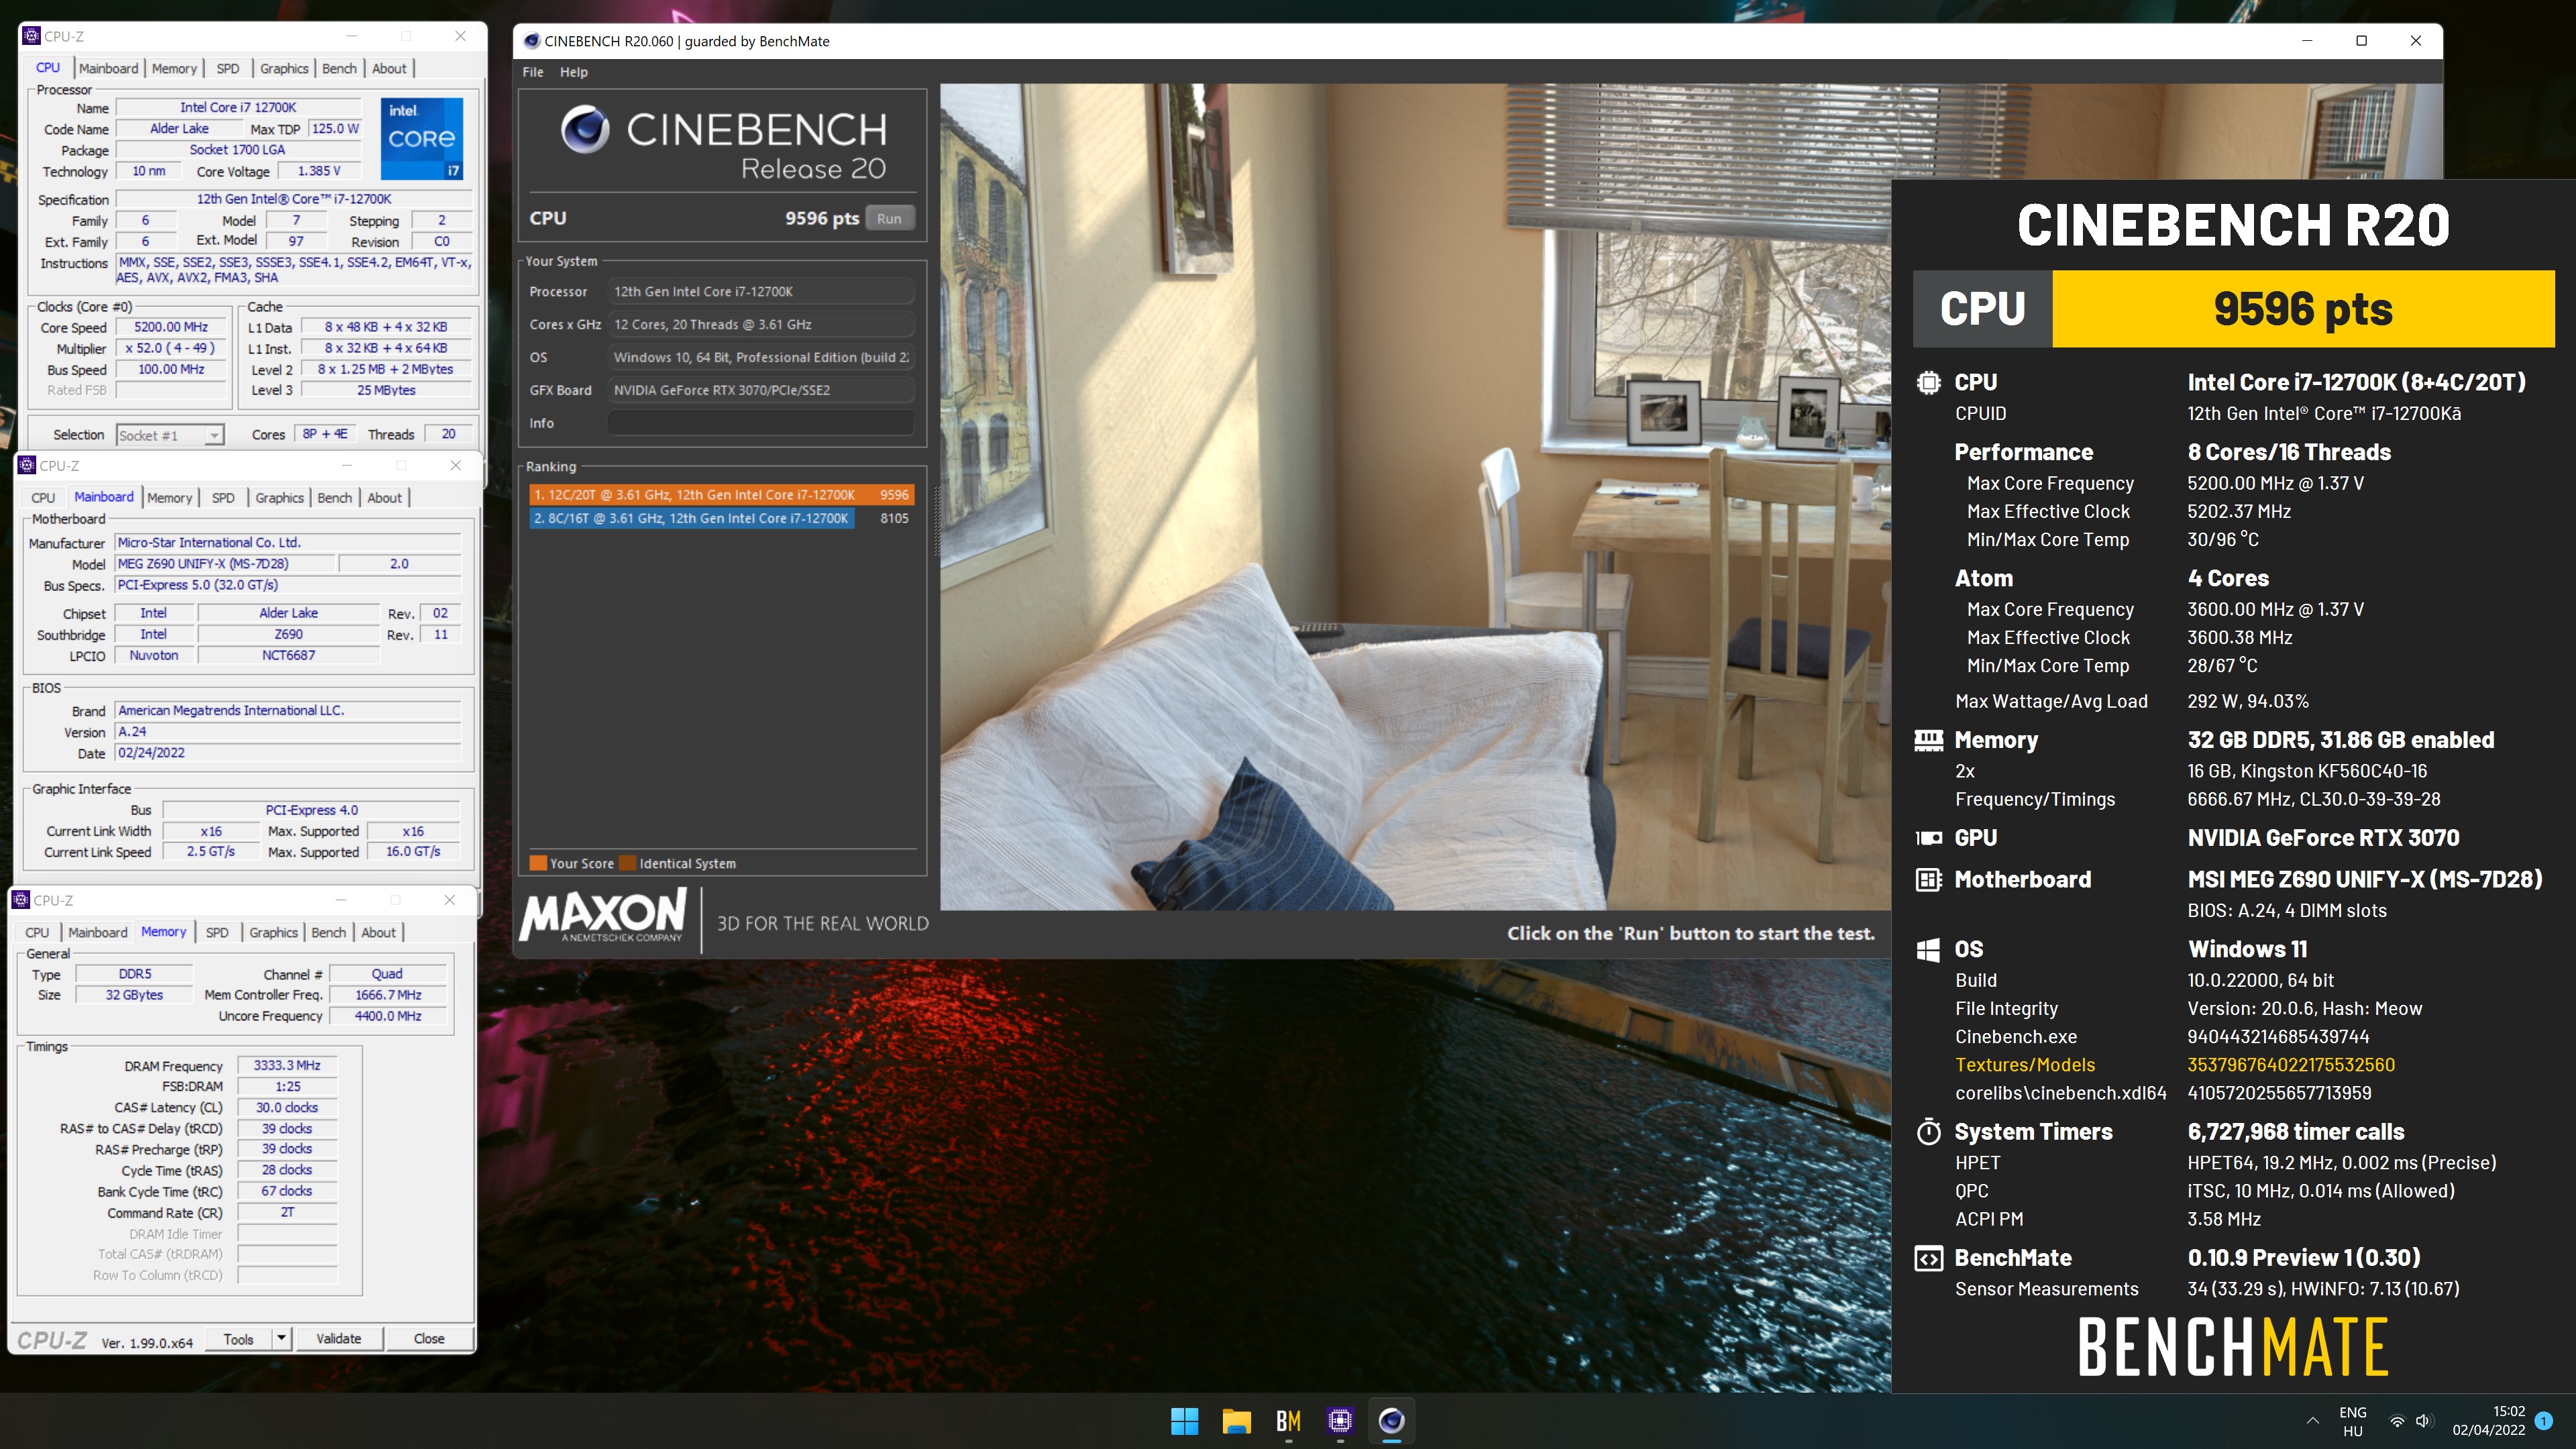Click the rendered room image
Viewport: 2576px width, 1449px height.
click(1415, 497)
